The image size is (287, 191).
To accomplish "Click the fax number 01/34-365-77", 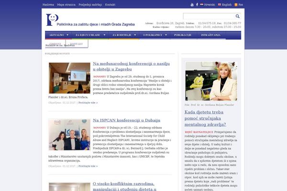I will click(232, 23).
